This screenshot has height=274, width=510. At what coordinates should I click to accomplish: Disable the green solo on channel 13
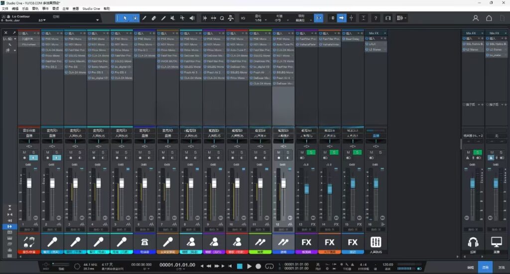(x=311, y=152)
